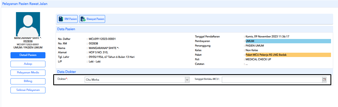Open the Billing section
The height and width of the screenshot is (107, 338).
[x=28, y=81]
